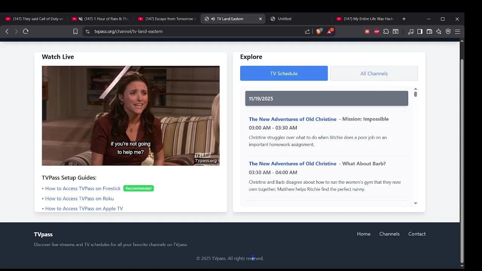Click the 03:00 AM - 03:30 AM time
Viewport: 482px width, 271px height.
coord(273,128)
